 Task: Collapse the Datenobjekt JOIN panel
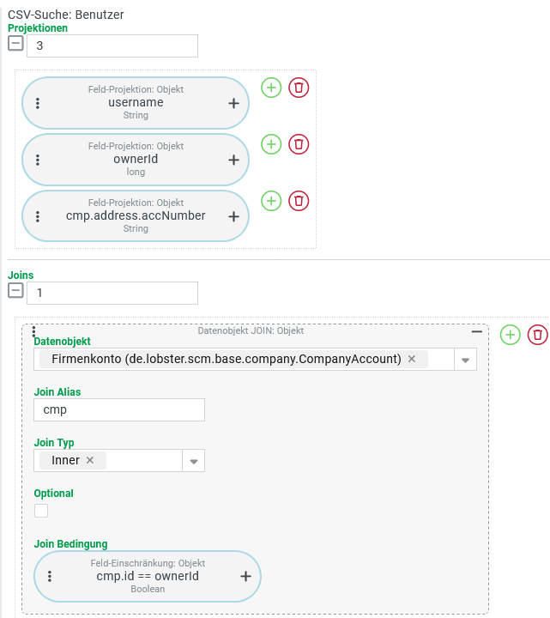[476, 331]
